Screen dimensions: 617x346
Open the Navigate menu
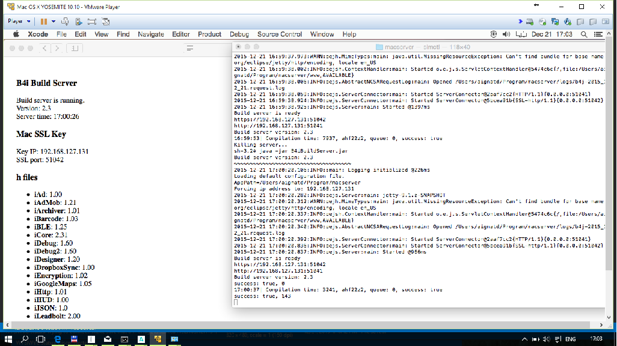pos(151,34)
